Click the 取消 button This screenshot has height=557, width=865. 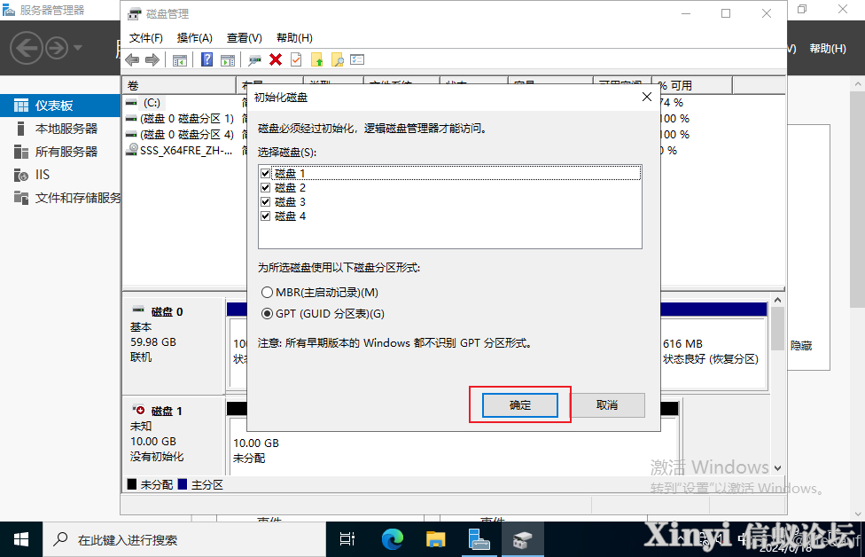(607, 405)
